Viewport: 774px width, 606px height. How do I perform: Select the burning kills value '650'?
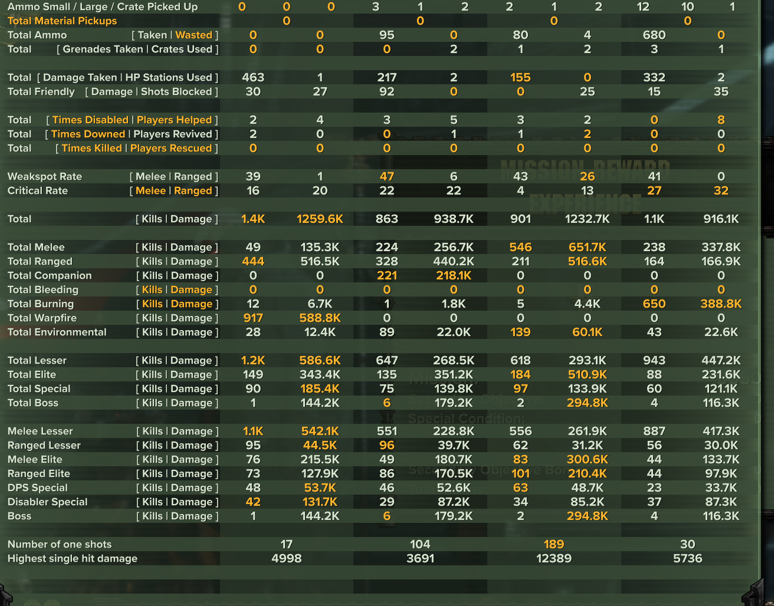click(x=654, y=304)
